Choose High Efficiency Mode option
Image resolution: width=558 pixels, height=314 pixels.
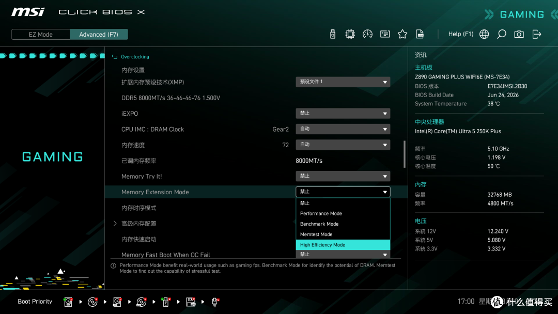343,245
